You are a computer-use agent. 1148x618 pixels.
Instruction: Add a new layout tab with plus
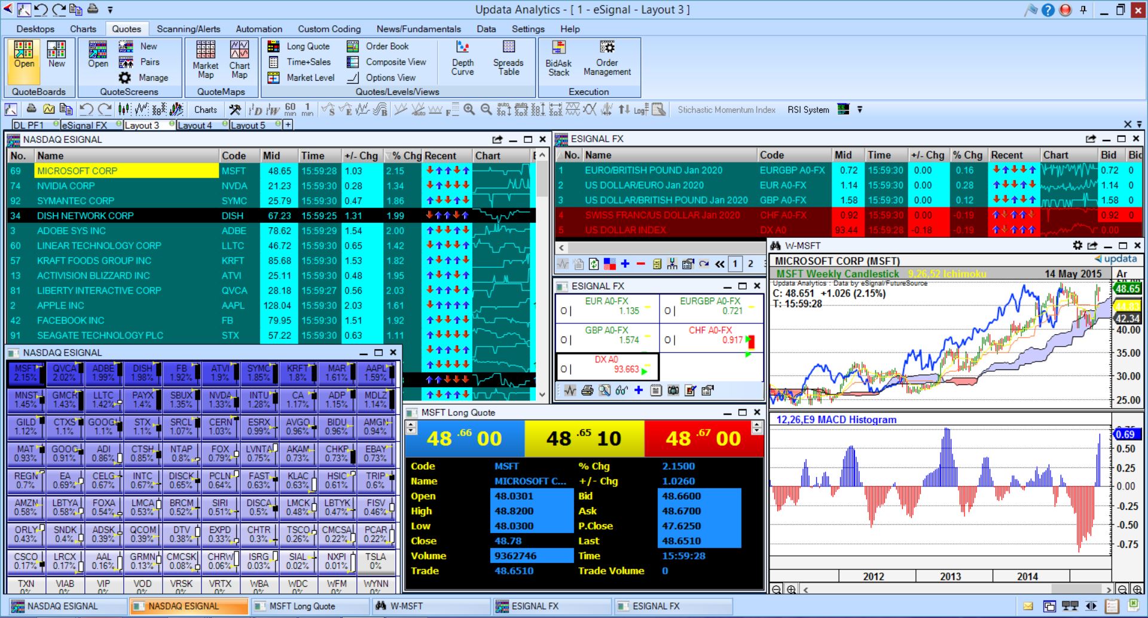click(288, 125)
